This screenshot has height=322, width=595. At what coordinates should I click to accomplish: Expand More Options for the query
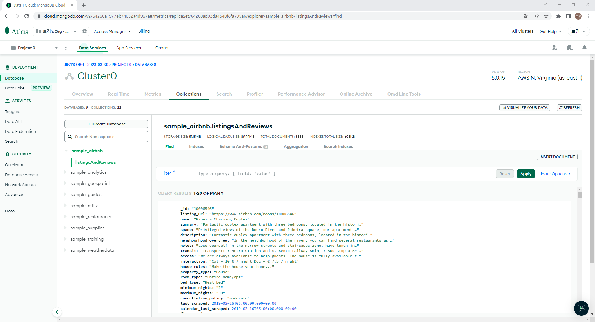pyautogui.click(x=556, y=174)
